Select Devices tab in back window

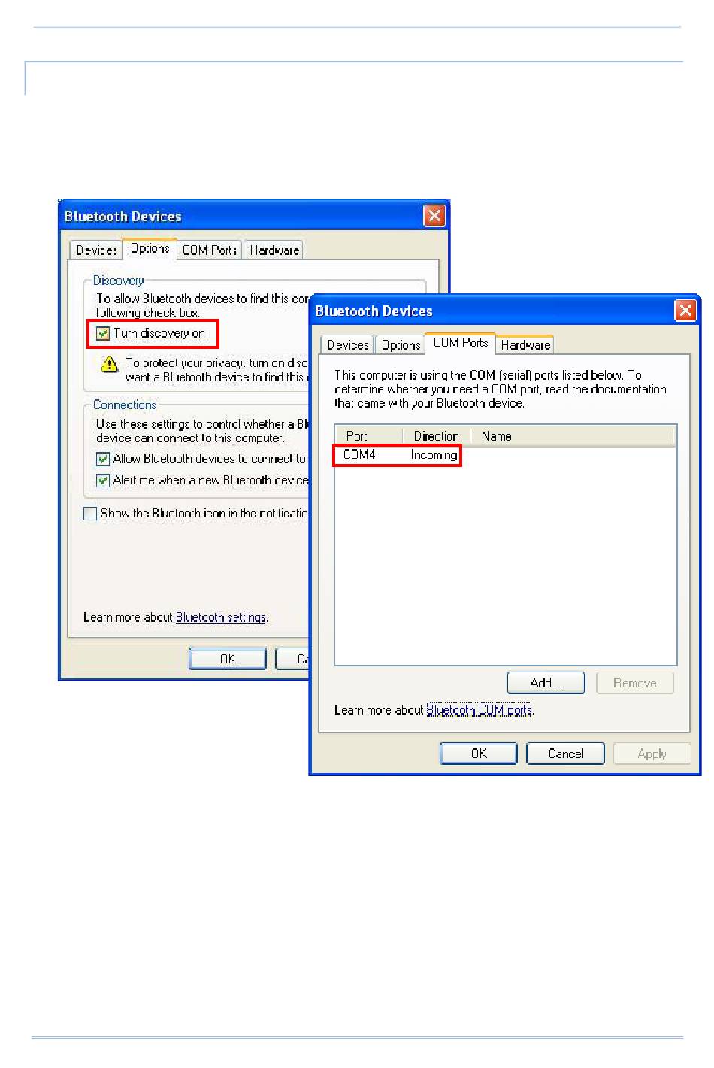pos(96,250)
